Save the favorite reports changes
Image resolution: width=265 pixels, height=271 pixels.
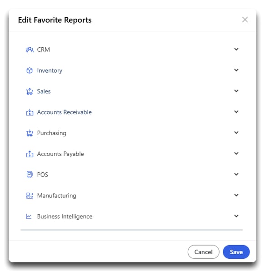click(x=236, y=252)
